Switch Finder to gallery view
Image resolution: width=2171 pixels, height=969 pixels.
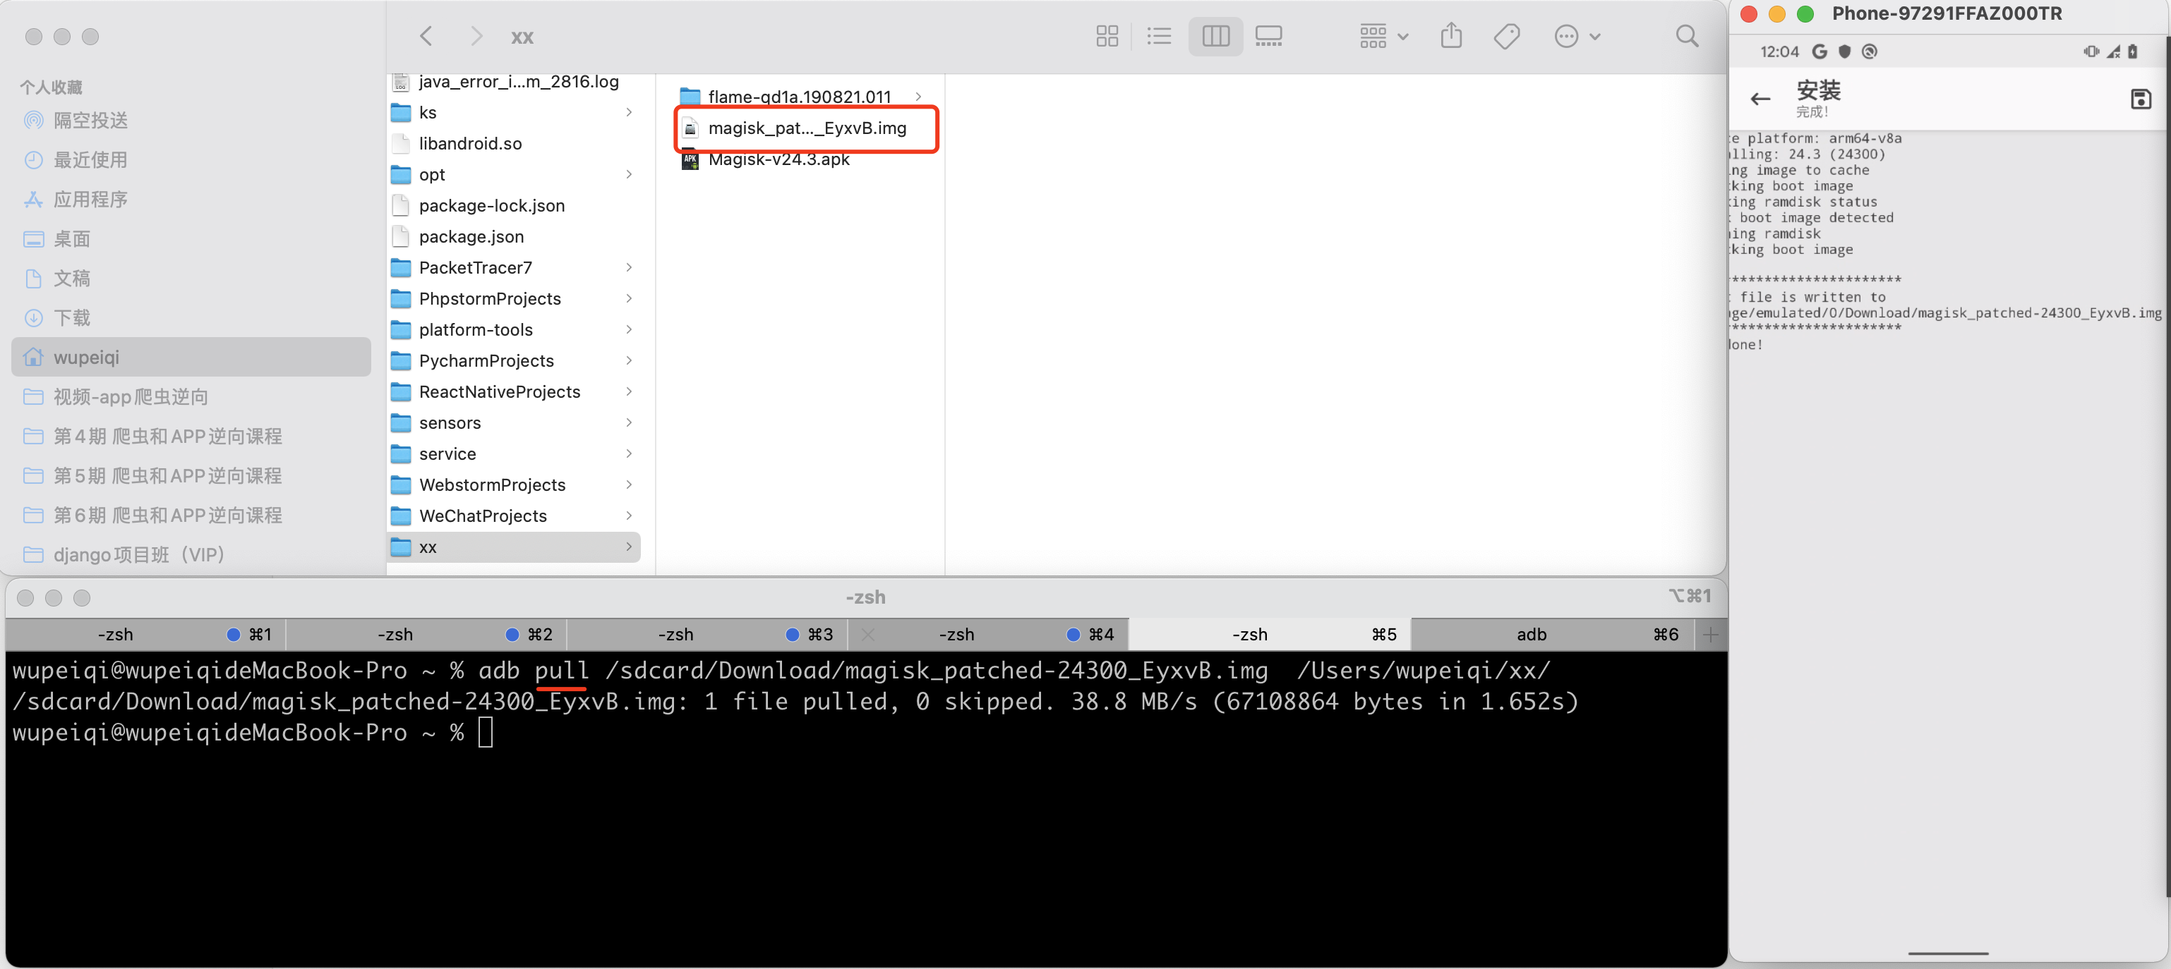(1268, 36)
